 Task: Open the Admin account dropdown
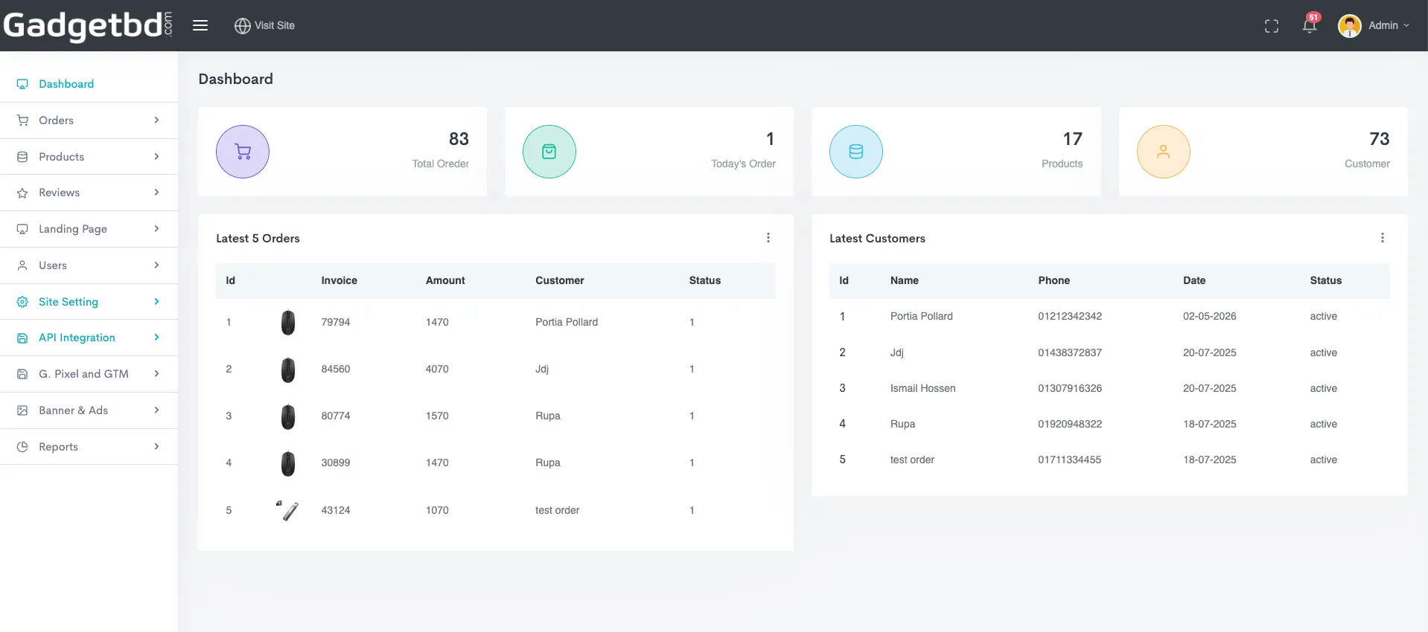tap(1374, 25)
